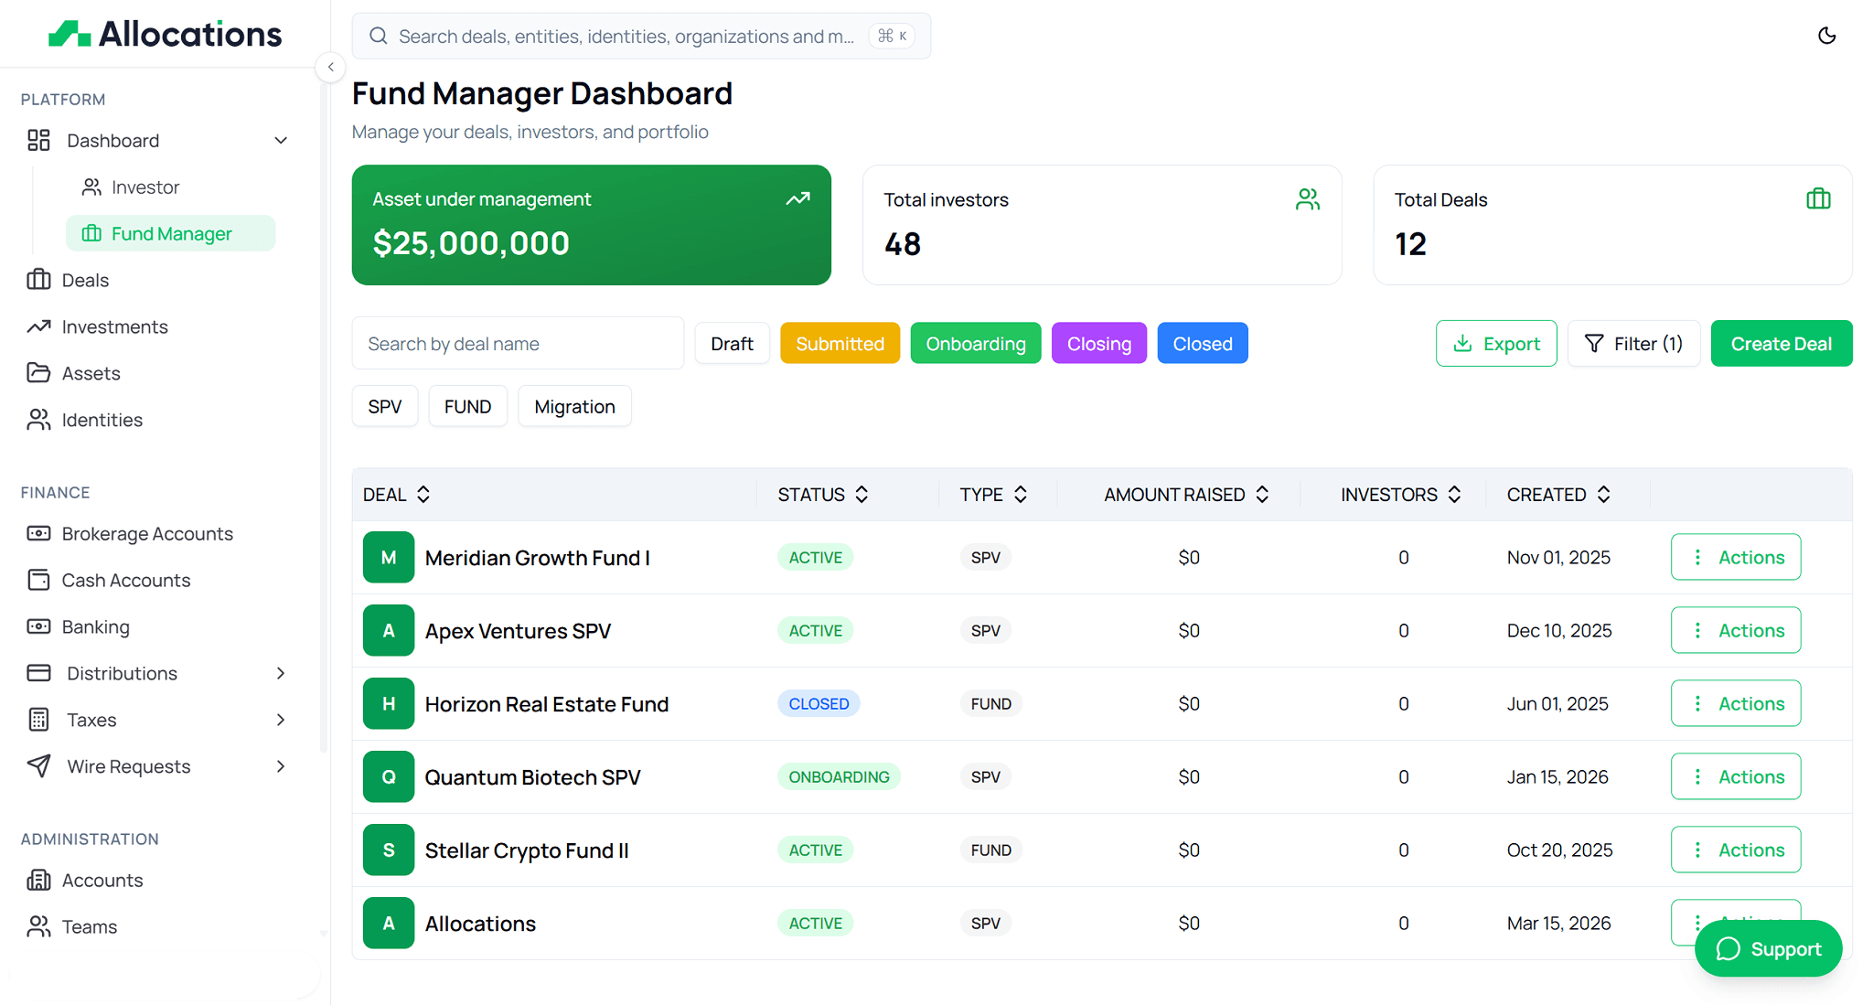Toggle the Submitted status filter
This screenshot has width=1873, height=1005.
tap(840, 343)
